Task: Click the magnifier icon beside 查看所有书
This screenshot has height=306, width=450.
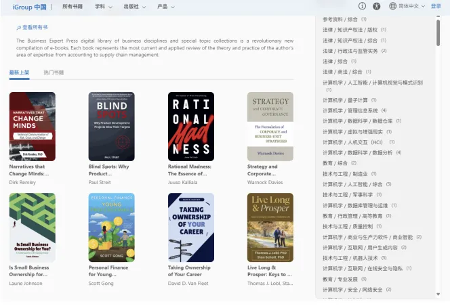Action: tap(19, 28)
